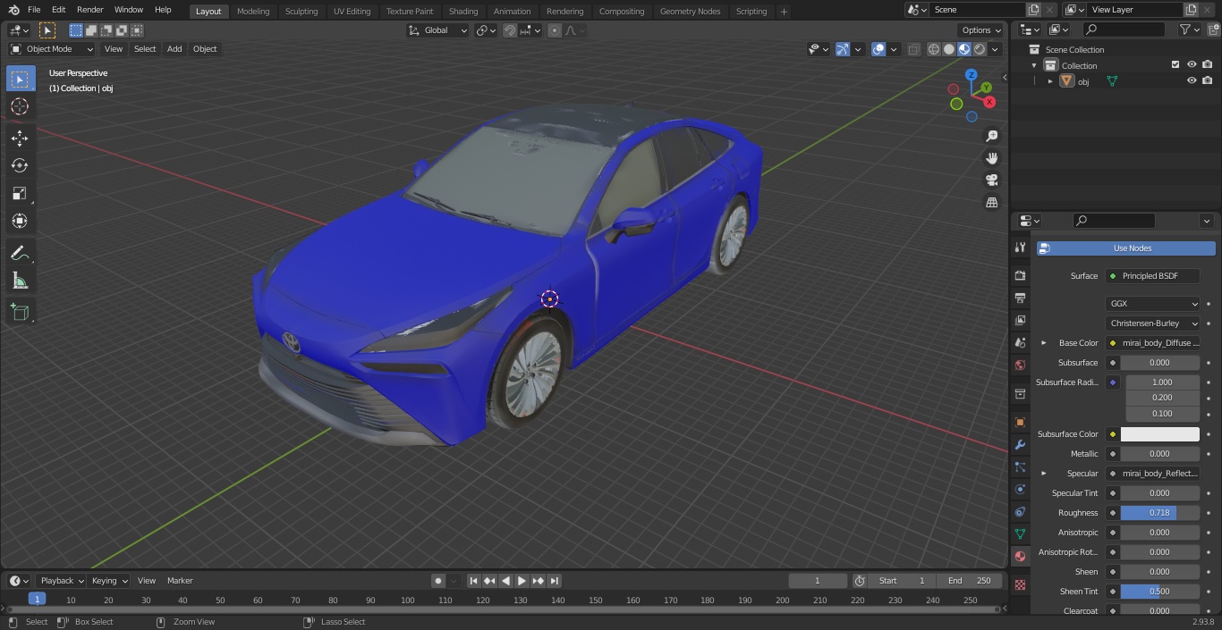Screen dimensions: 1222x630
Task: Uncheck Collection exclude-from-view-layer checkbox
Action: 1175,64
